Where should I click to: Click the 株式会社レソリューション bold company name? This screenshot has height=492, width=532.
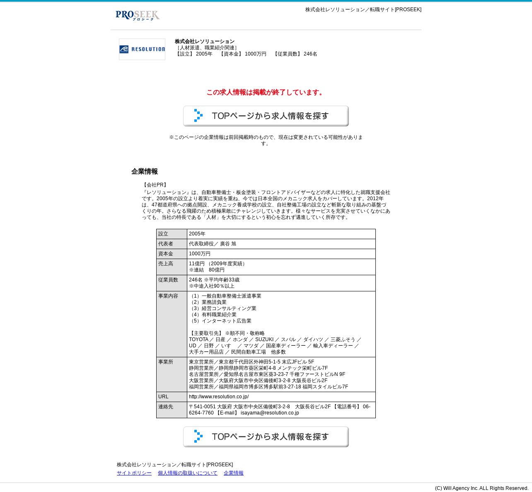click(x=205, y=41)
